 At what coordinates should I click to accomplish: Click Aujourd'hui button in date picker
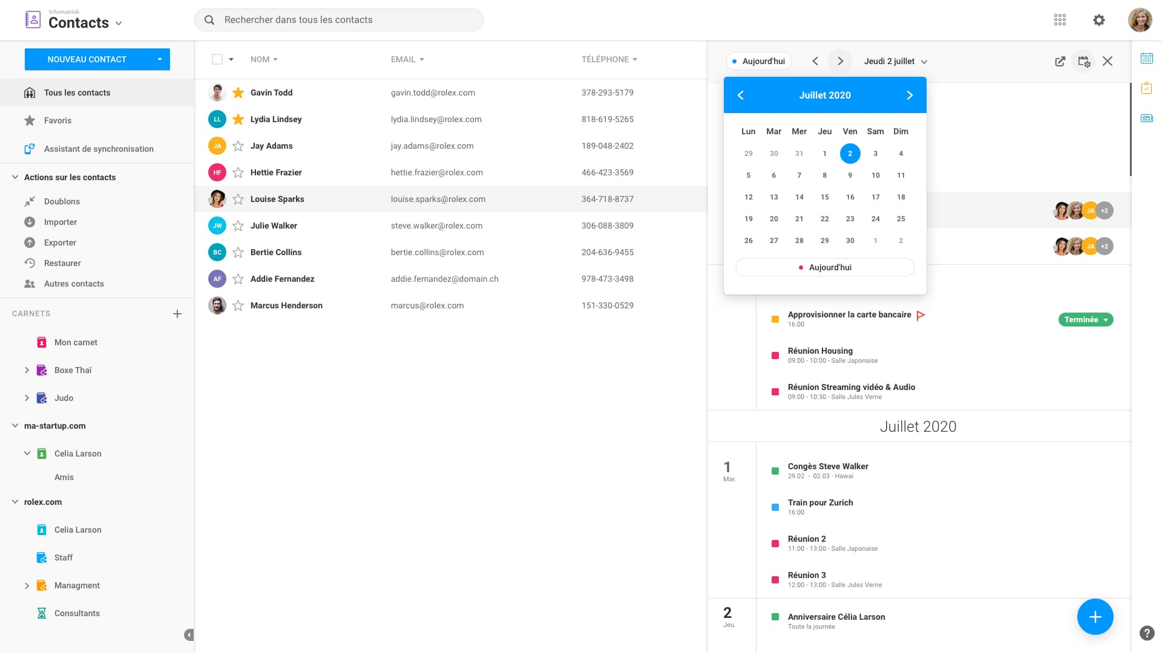tap(825, 267)
